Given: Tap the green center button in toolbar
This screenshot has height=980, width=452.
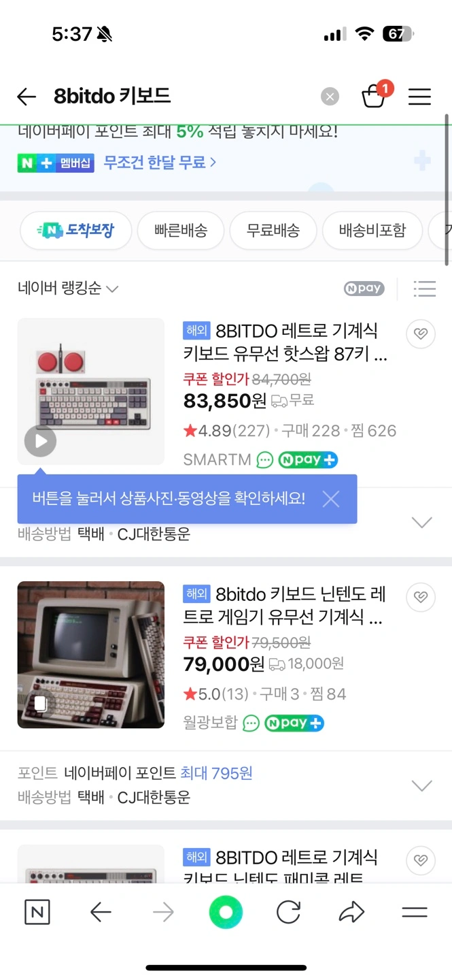Looking at the screenshot, I should (x=226, y=912).
